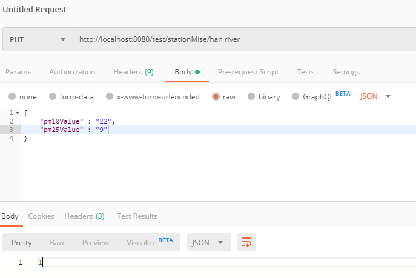The height and width of the screenshot is (278, 416).
Task: Click the response body value 1
Action: [x=40, y=262]
